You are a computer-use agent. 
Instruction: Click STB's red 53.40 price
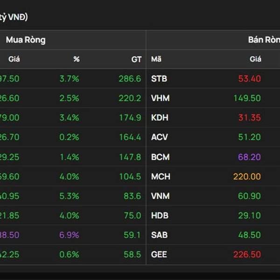(250, 79)
